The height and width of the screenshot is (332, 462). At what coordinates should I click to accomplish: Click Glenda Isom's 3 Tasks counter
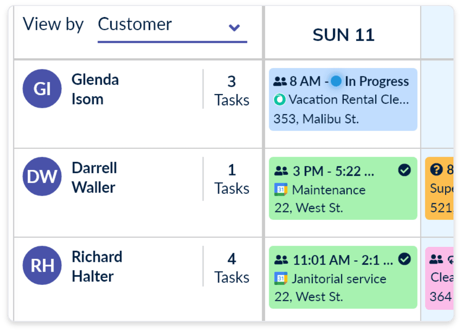coord(231,90)
